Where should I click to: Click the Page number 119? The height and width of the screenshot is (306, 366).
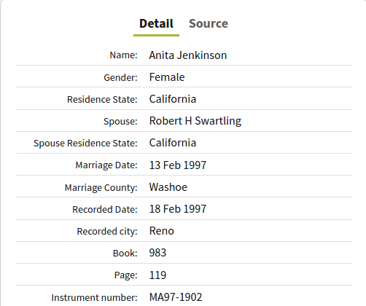[157, 275]
